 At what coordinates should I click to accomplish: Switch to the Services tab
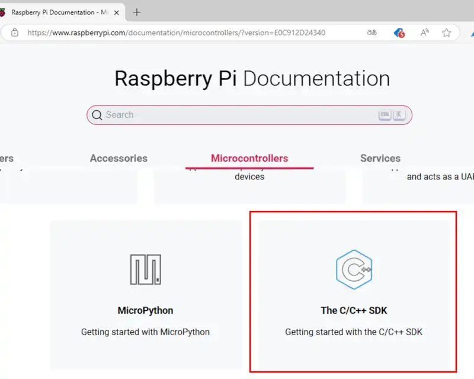point(380,158)
